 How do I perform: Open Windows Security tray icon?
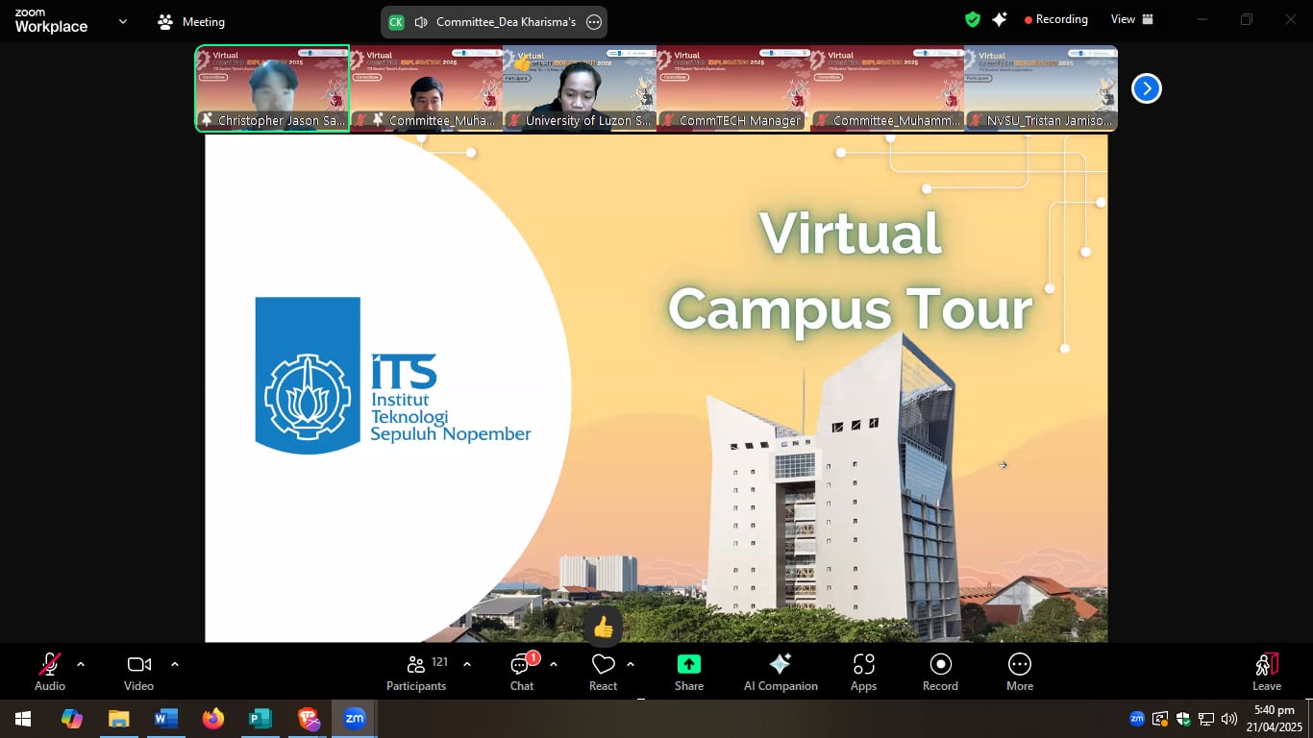coord(1183,719)
